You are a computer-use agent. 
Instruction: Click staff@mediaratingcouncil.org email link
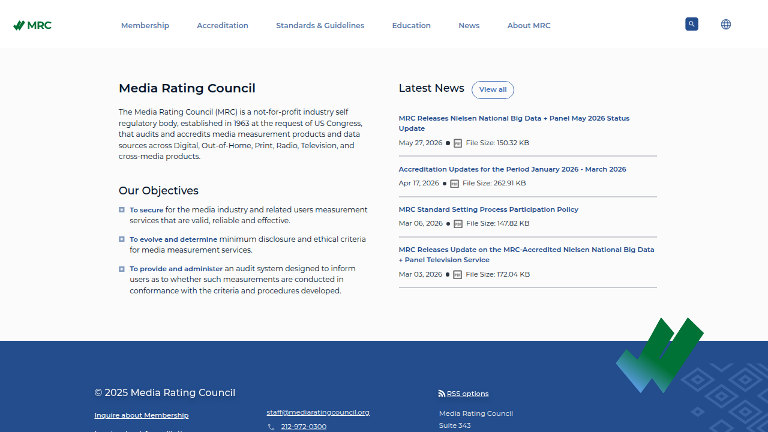[x=318, y=412]
